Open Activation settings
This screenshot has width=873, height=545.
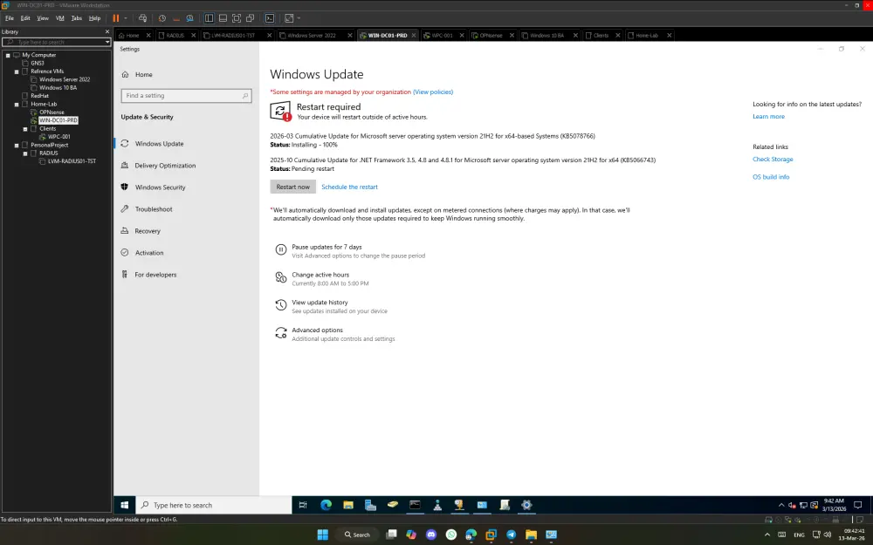point(149,253)
